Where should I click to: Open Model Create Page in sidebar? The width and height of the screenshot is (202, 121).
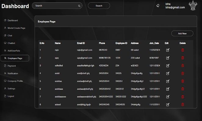[x=15, y=28]
